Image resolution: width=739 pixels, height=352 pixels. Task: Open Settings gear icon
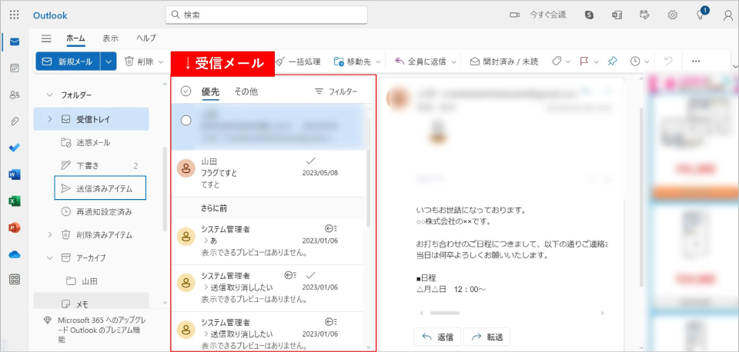pos(673,15)
